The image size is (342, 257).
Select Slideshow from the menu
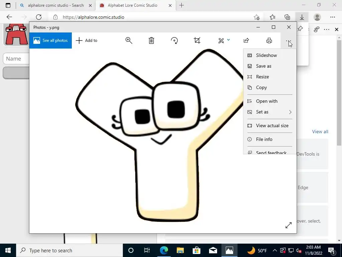[270, 55]
